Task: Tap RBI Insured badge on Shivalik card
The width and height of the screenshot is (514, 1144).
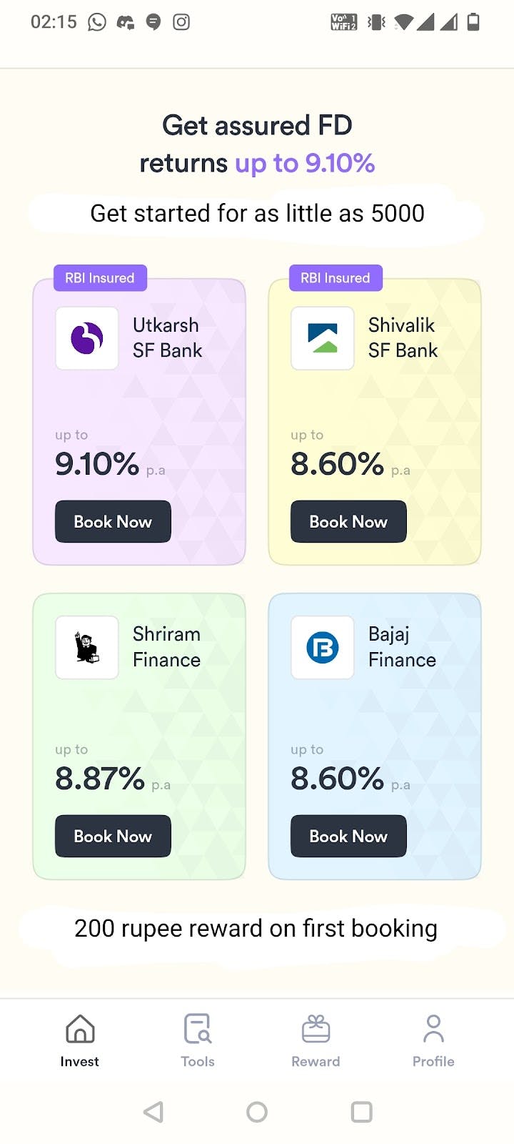Action: point(336,278)
